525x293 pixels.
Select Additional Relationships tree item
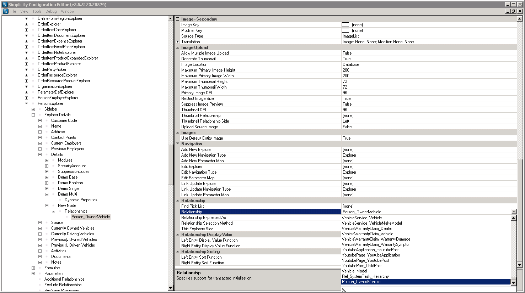[x=64, y=279]
